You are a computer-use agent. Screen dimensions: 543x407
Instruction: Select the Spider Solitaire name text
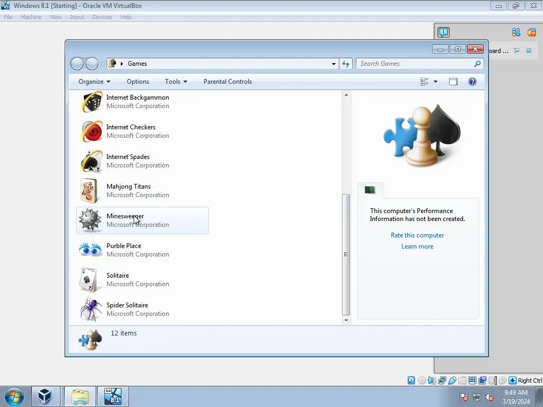click(127, 305)
